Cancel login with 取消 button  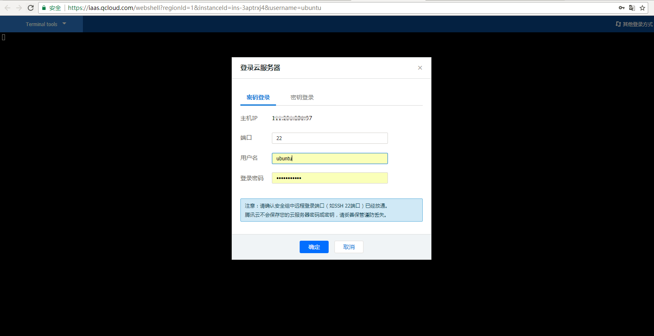(x=349, y=247)
